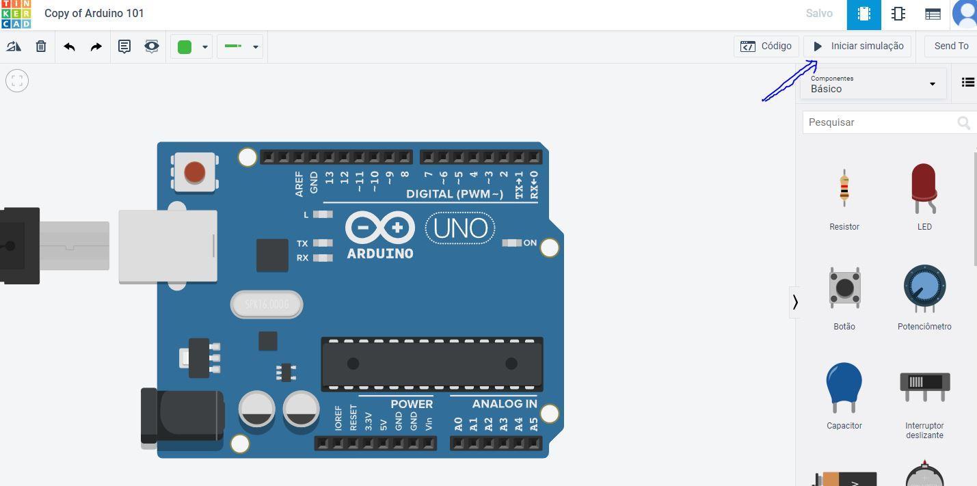
Task: Toggle component list view icon
Action: pos(967,82)
